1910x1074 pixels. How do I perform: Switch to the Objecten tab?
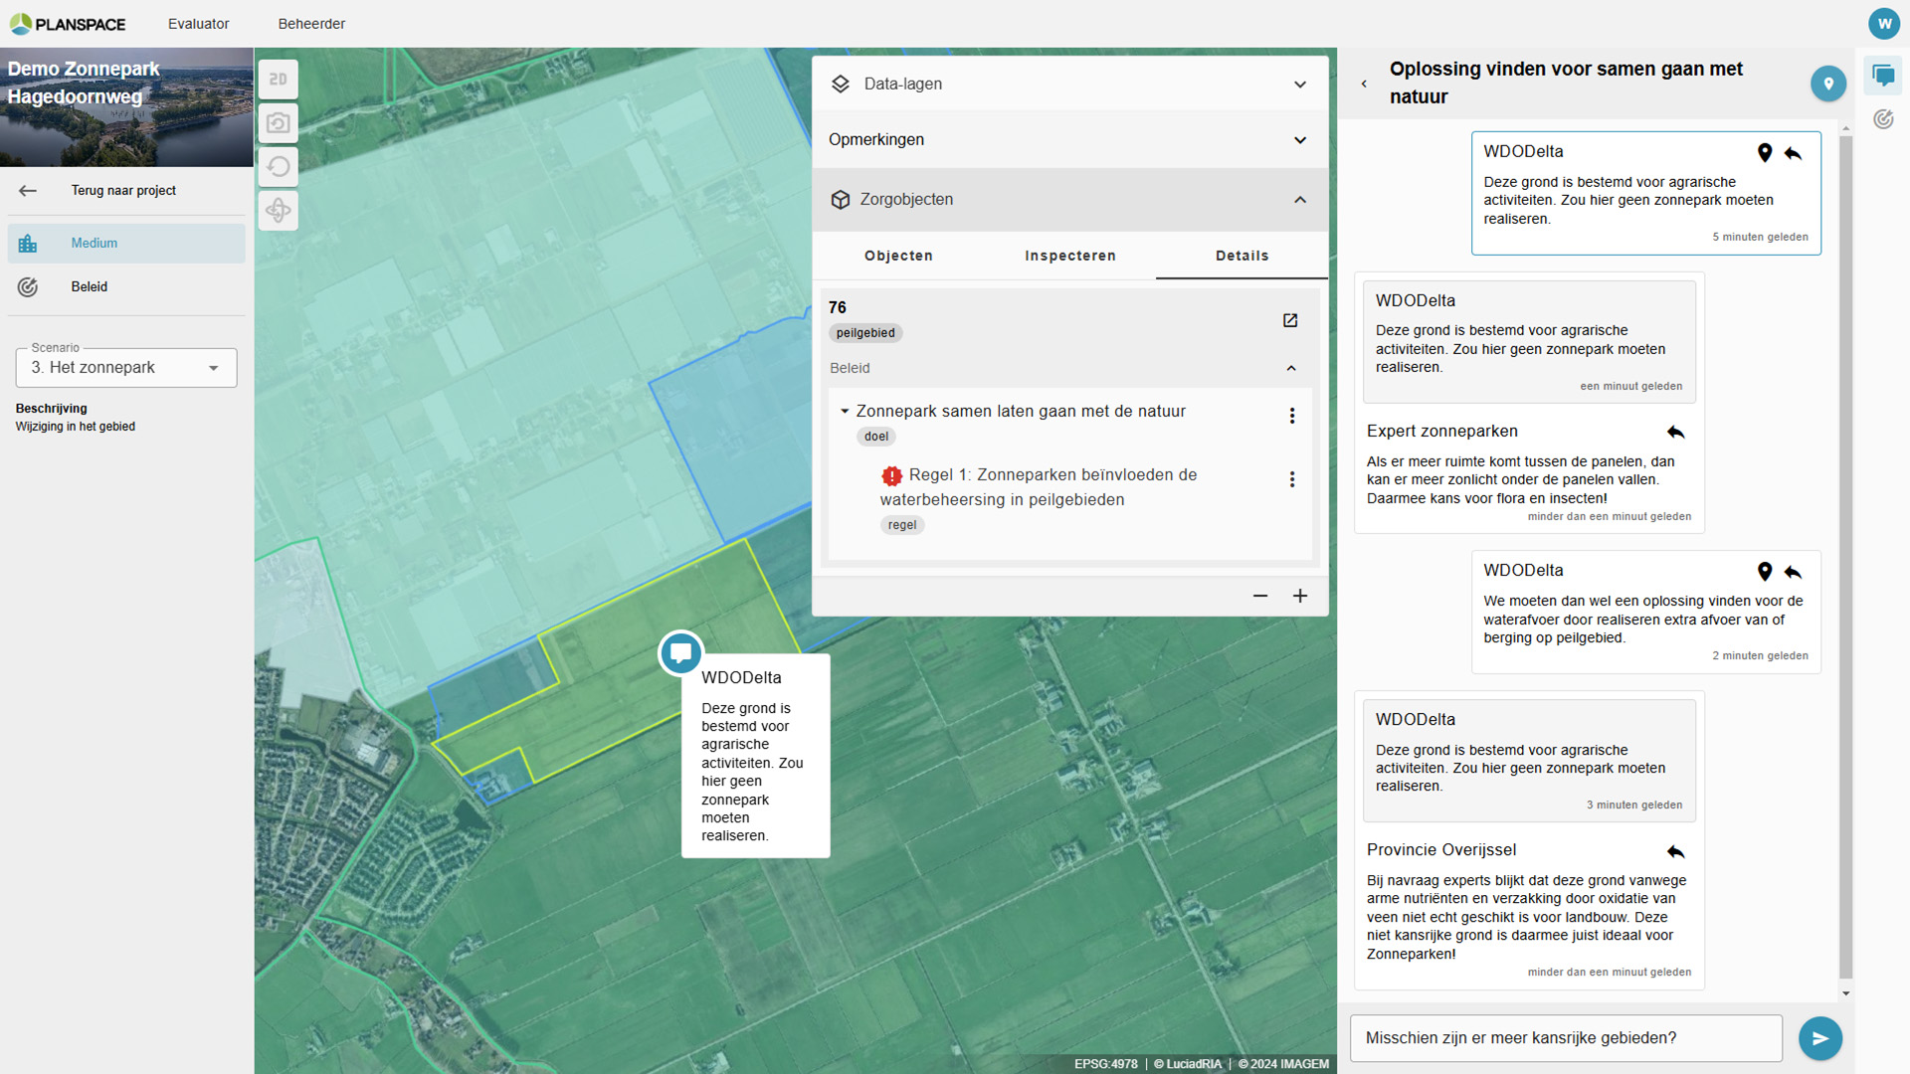click(x=898, y=256)
